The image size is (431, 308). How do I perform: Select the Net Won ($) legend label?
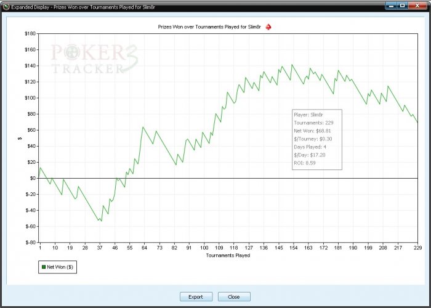tap(60, 267)
